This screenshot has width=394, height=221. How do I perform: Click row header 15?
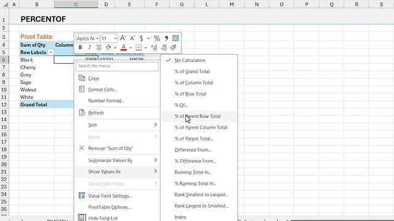[4, 127]
